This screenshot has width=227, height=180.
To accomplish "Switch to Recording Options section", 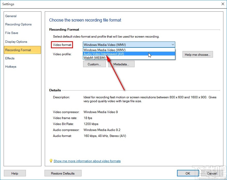I will click(x=18, y=24).
